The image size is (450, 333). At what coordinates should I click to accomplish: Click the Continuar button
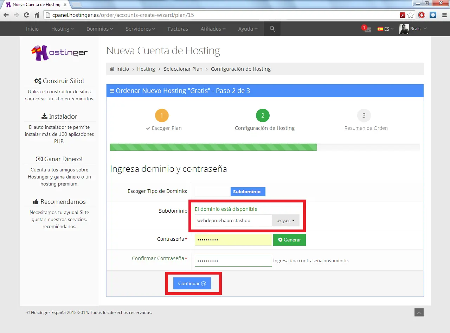click(x=192, y=283)
